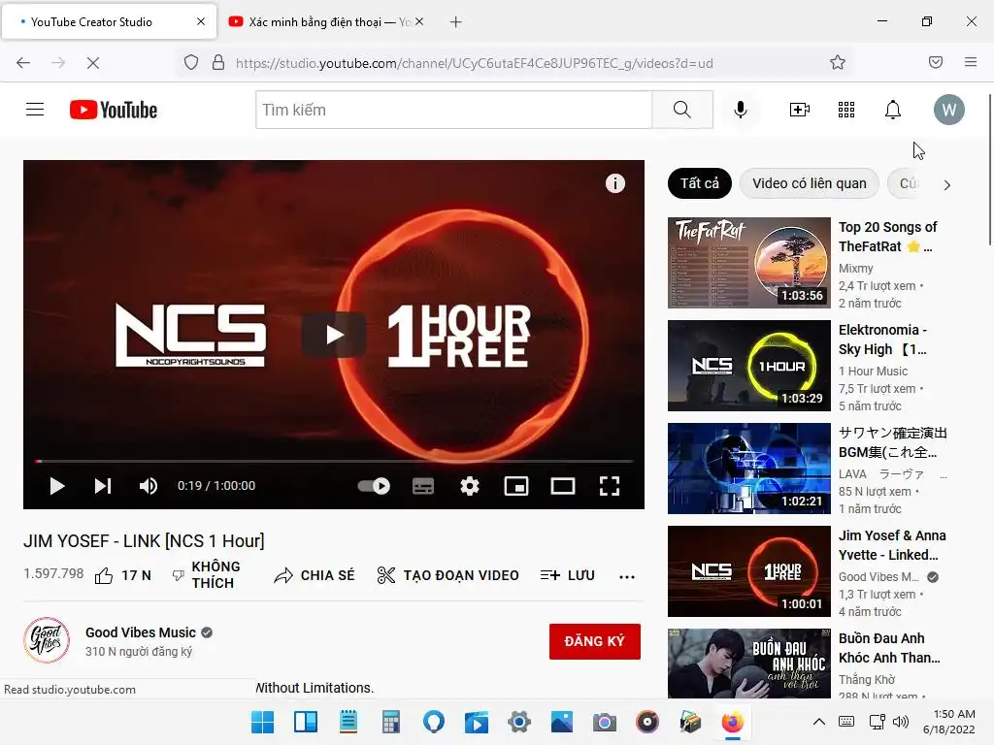Open Elektronomia Sky High video thumbnail
Image resolution: width=994 pixels, height=745 pixels.
click(x=748, y=366)
